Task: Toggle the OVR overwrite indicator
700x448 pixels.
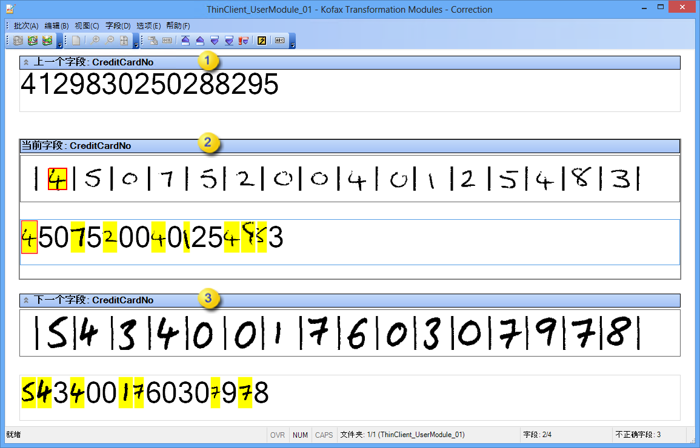Action: tap(277, 435)
